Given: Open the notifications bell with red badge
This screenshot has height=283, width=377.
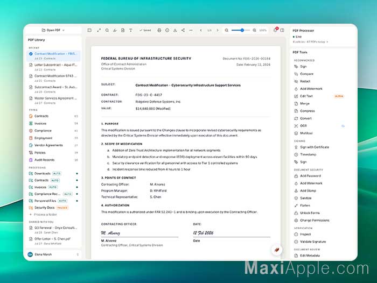Looking at the screenshot, I should click(275, 30).
